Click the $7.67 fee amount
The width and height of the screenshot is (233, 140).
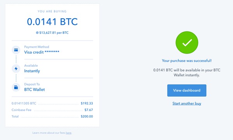[89, 110]
